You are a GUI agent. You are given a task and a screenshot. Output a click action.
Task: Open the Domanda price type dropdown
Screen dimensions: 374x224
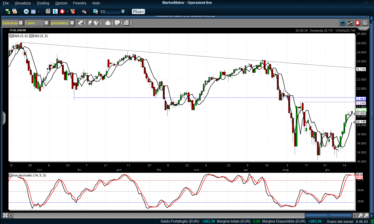tap(20, 23)
